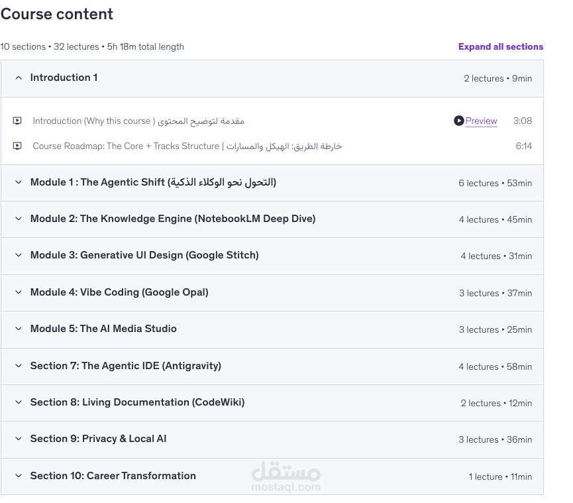
Task: Expand Module 5: The AI Media Studio chevron
Action: point(18,329)
